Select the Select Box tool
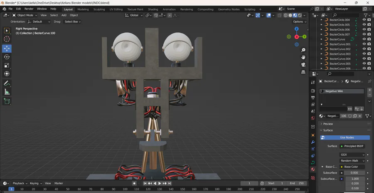This screenshot has width=374, height=193. [7, 31]
